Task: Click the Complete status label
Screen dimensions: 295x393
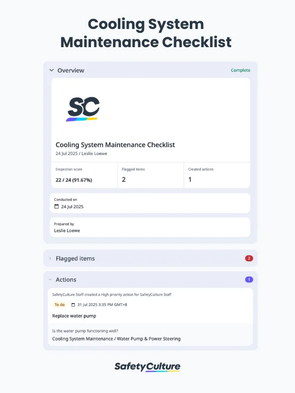Action: coord(240,70)
